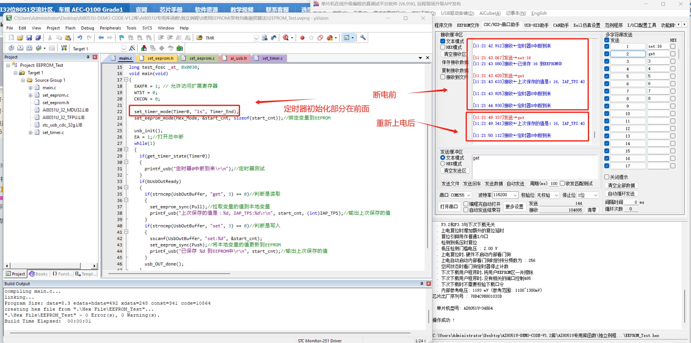Click the Build target icon
Screen dimensions: 691x343
pyautogui.click(x=20, y=48)
